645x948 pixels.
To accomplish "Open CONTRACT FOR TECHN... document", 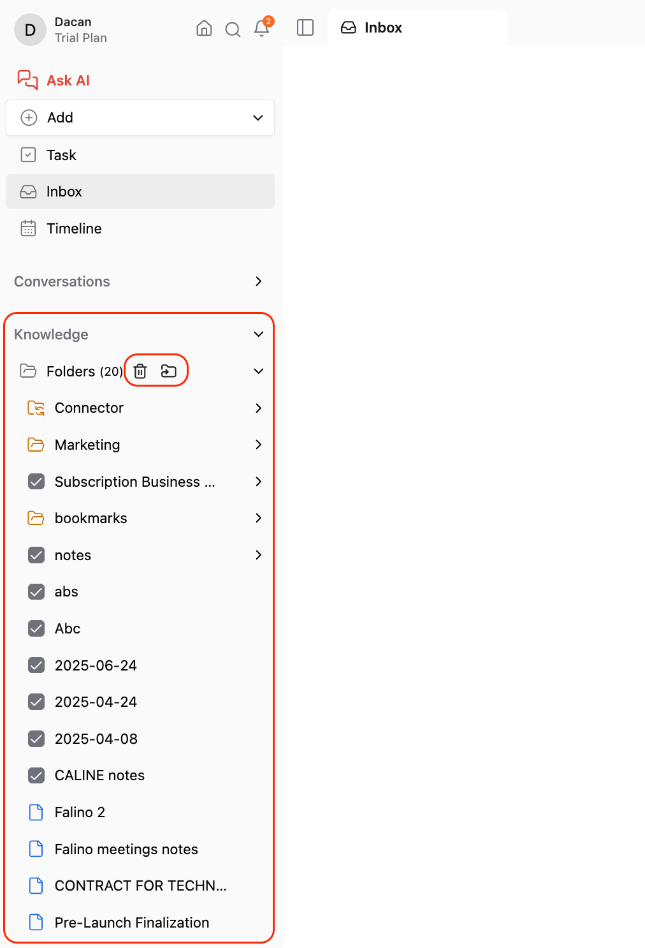I will 141,885.
